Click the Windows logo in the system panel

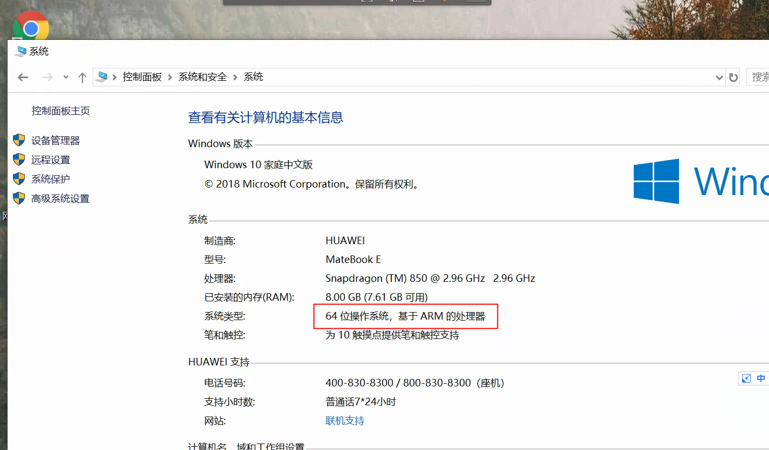click(656, 181)
